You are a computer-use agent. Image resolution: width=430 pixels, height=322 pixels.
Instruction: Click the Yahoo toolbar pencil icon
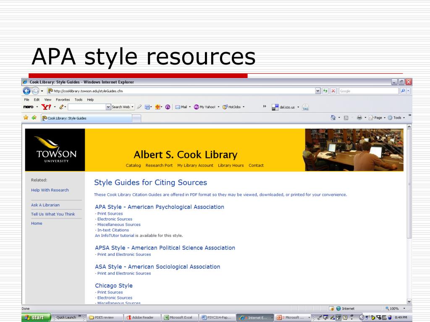tap(61, 107)
